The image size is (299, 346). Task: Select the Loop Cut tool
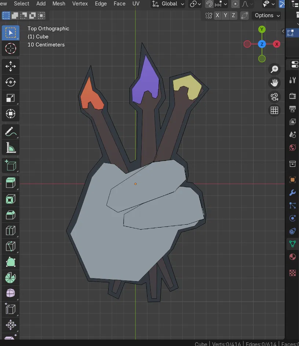11,231
